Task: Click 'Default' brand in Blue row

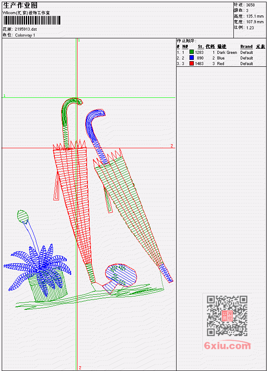Action: (247, 58)
